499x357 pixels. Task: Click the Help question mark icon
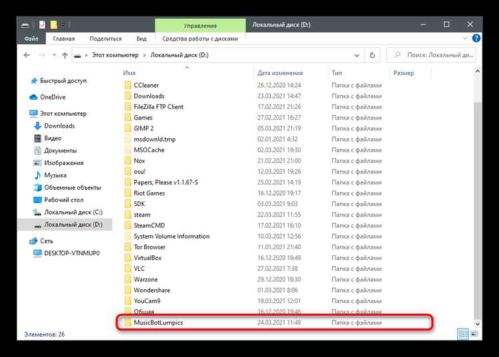pos(476,39)
